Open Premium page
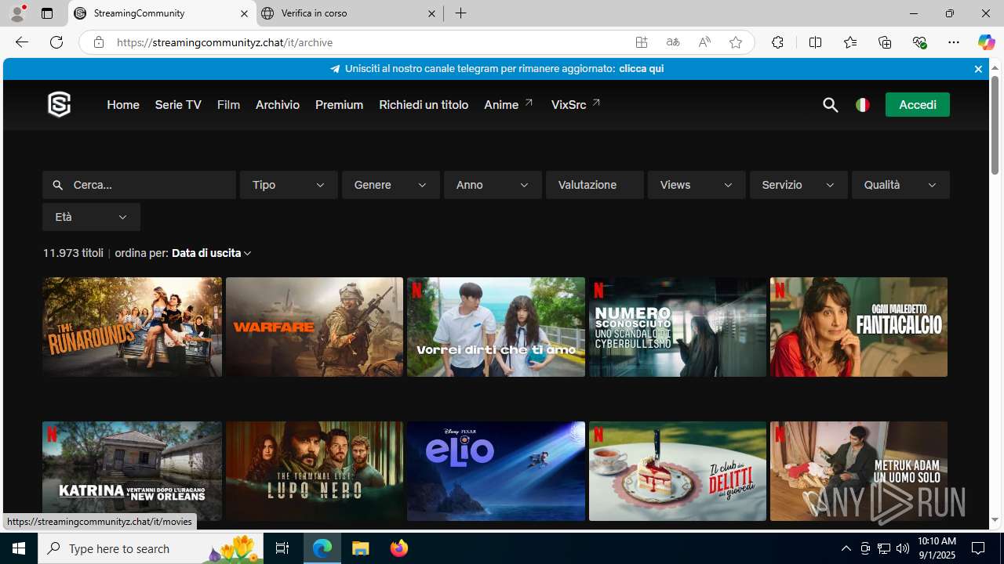The width and height of the screenshot is (1004, 564). pos(339,105)
